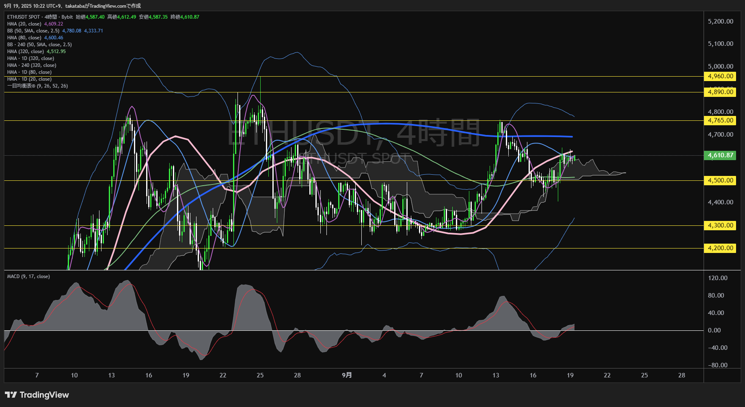Select the HMA (80, close) indicator legend
Screen dimensions: 745x407
(24, 38)
